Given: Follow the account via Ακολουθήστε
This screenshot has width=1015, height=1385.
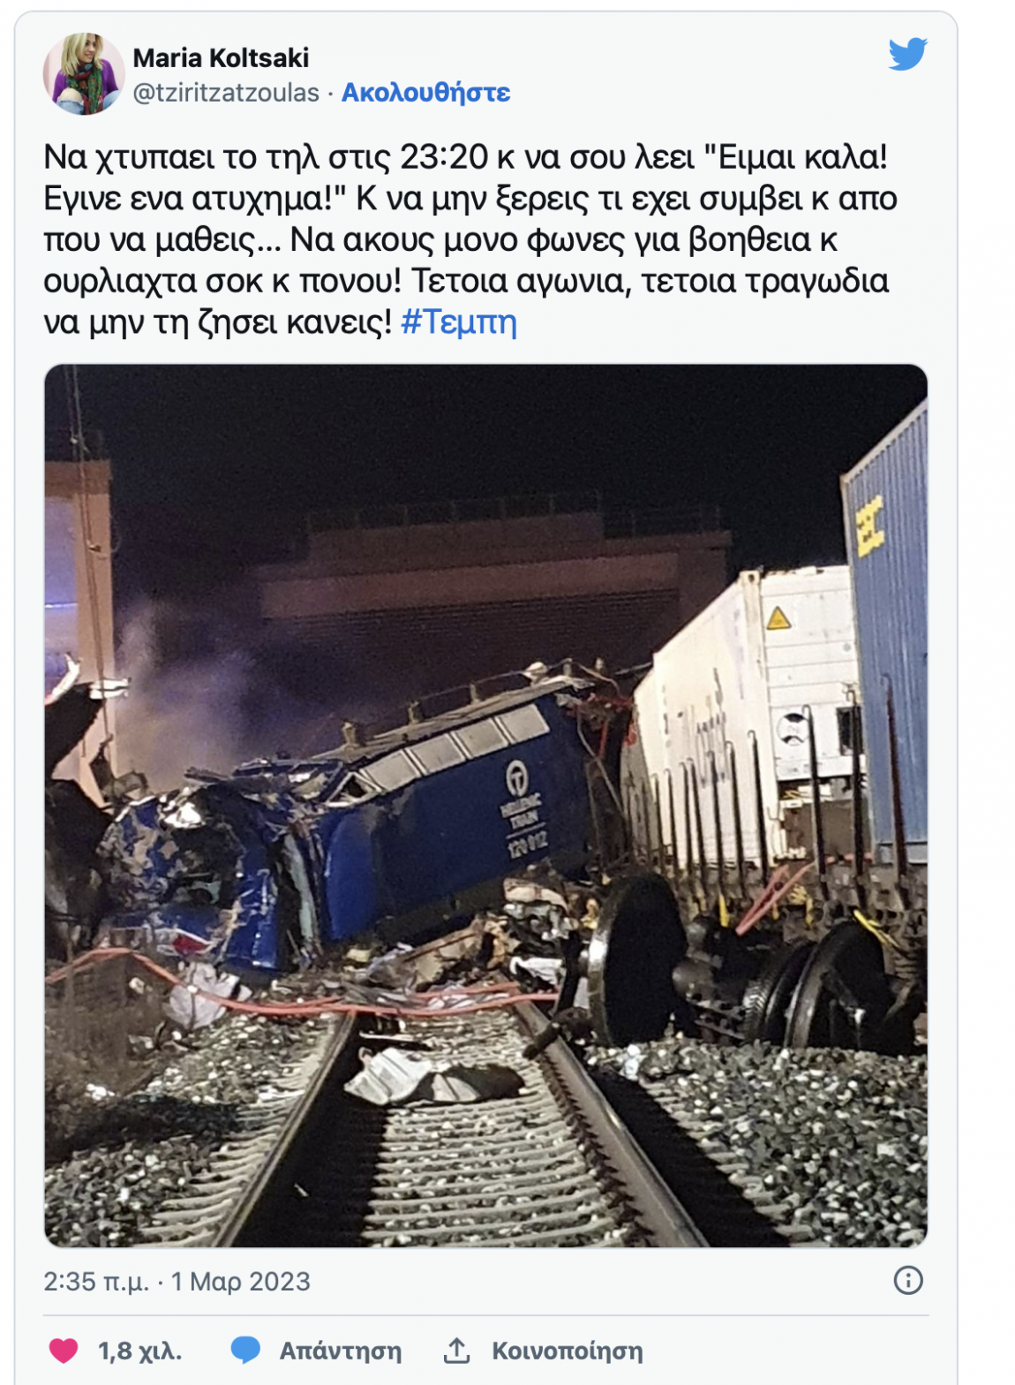Looking at the screenshot, I should coord(425,93).
